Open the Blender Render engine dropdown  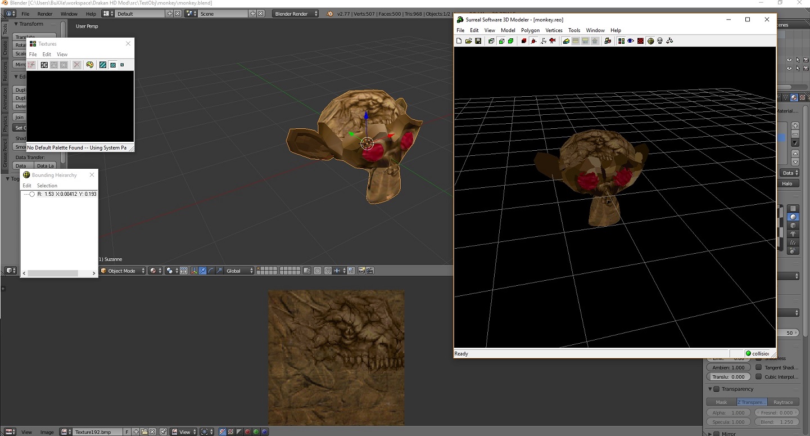tap(296, 14)
